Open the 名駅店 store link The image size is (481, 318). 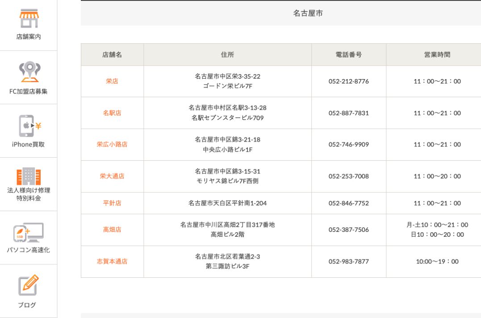point(112,113)
